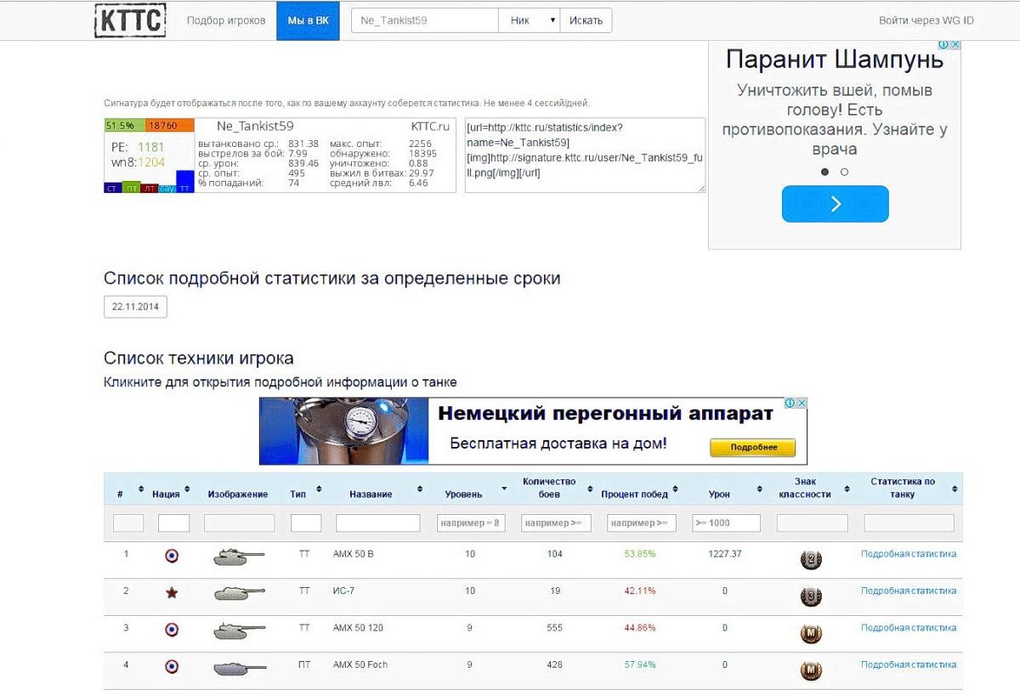Sort the table by Уровень column
The image size is (1020, 695).
tap(504, 489)
